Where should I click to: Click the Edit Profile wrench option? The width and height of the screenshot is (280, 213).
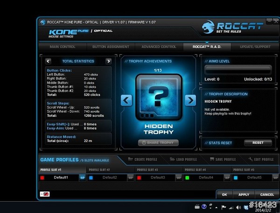click(263, 159)
